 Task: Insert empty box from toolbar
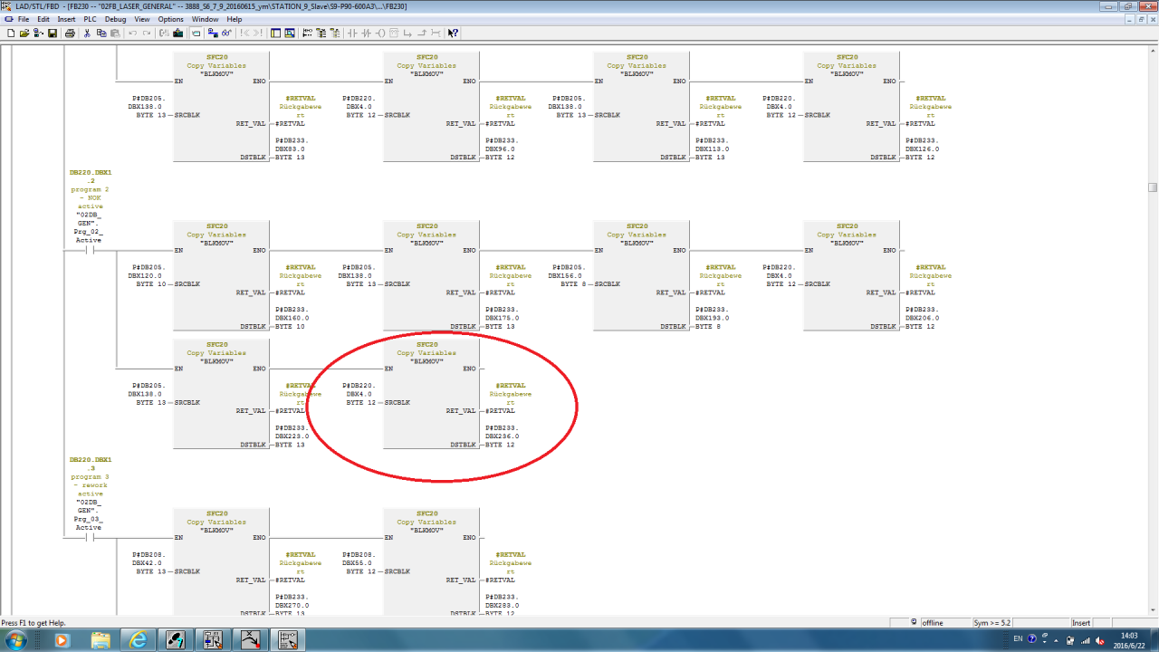(x=394, y=34)
